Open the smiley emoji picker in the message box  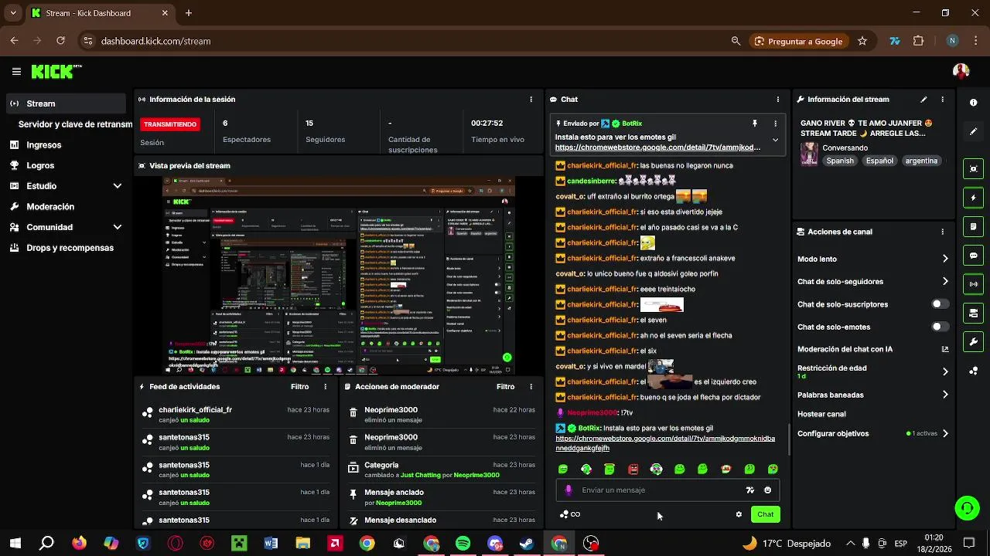click(767, 490)
